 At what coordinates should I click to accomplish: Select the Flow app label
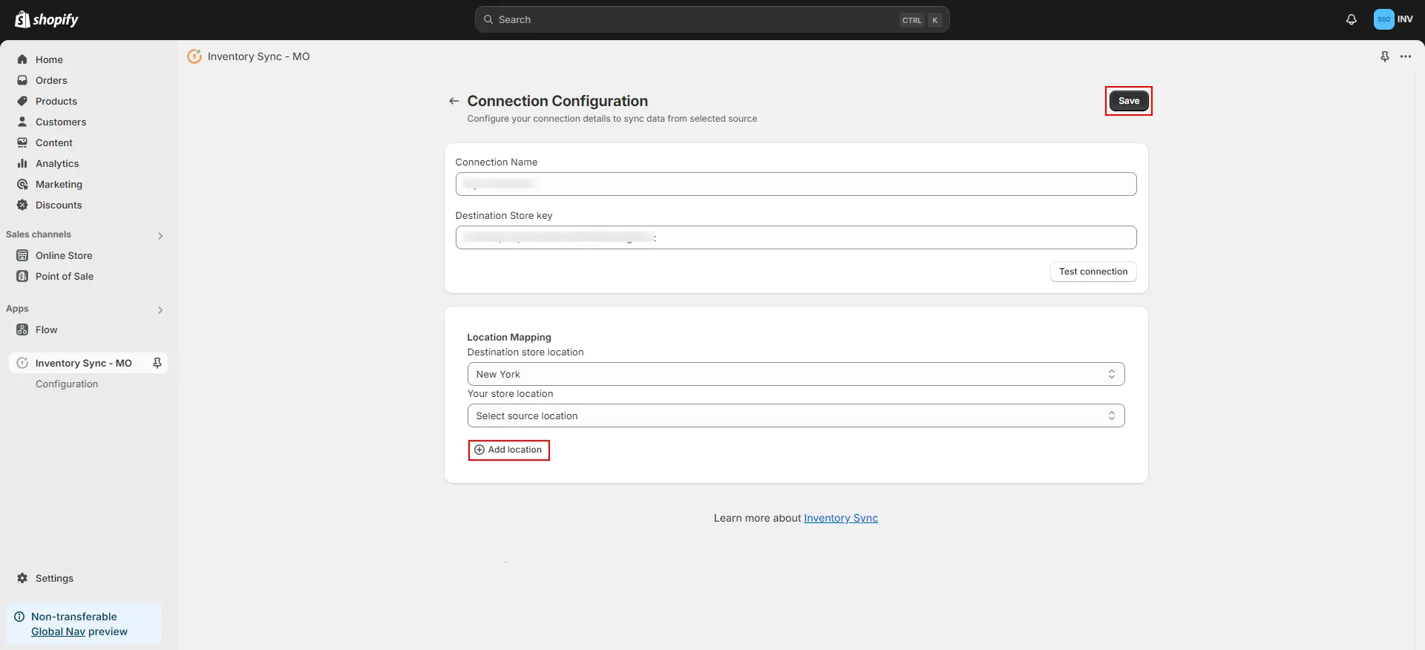tap(46, 329)
